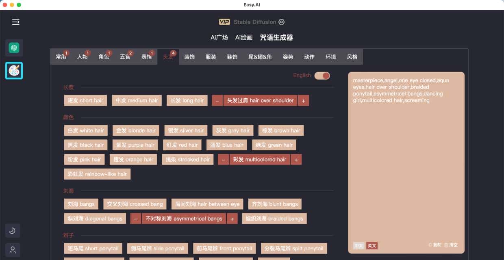Toggle the English switch above the tags

coord(322,75)
